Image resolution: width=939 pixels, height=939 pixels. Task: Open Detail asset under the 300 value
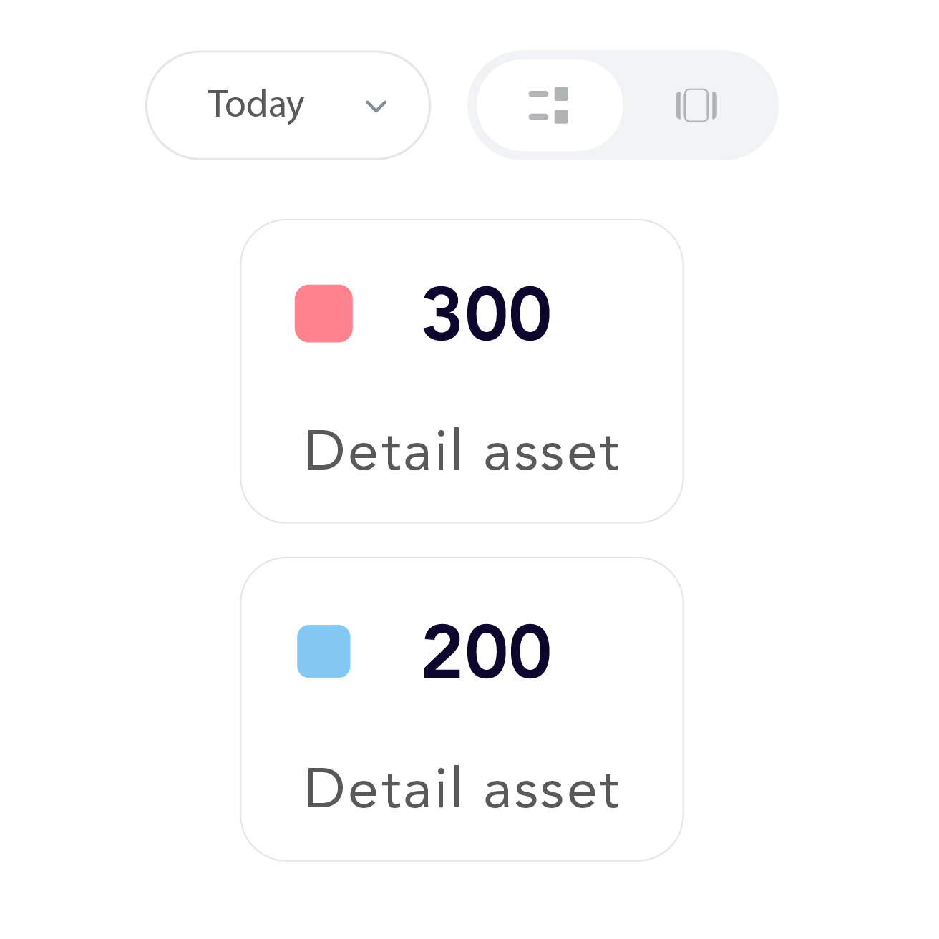(462, 451)
